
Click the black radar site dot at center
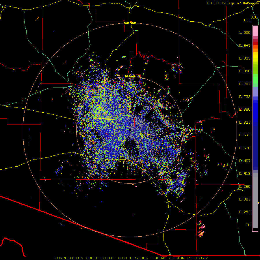(130, 130)
